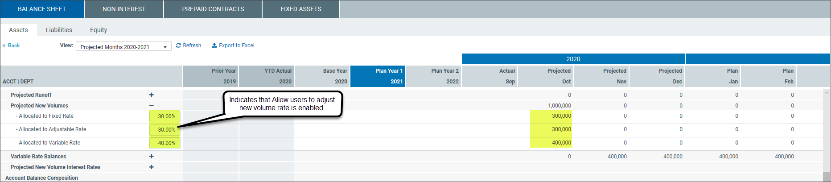This screenshot has height=182, width=831.
Task: Expand the Projected Runoff row
Action: [x=152, y=95]
